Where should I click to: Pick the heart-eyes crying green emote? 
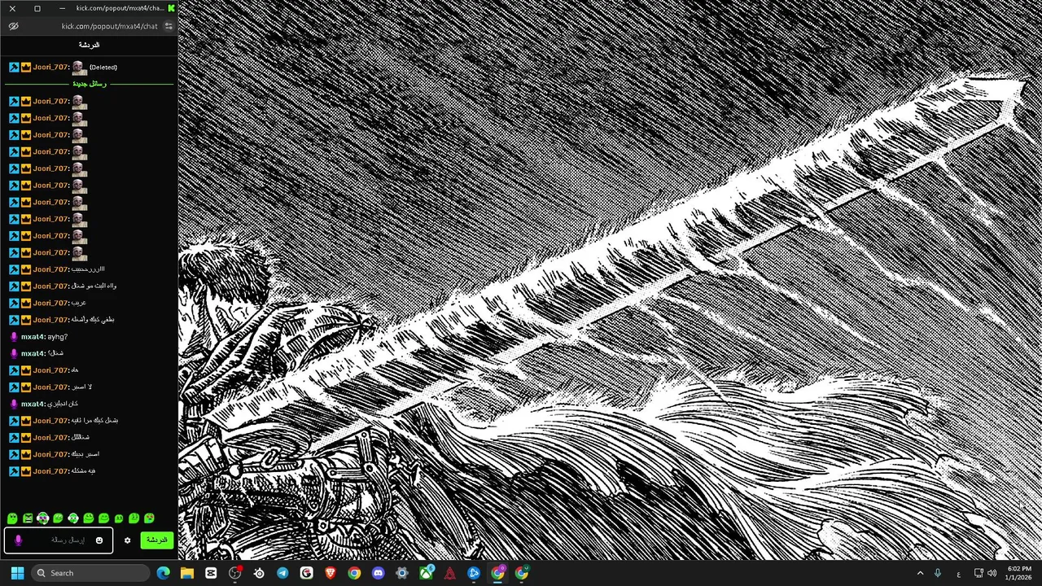click(x=149, y=518)
